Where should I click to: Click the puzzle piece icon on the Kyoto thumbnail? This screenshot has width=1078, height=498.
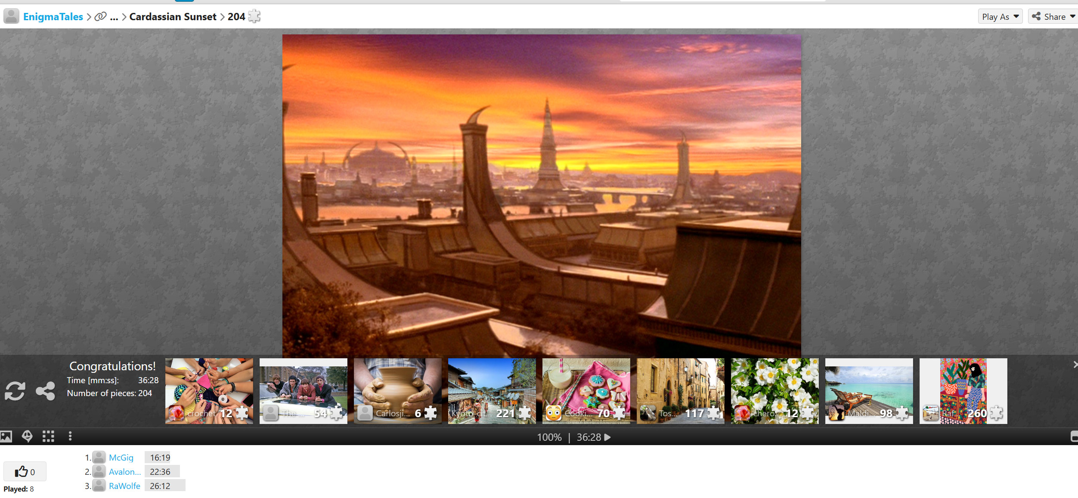click(525, 413)
